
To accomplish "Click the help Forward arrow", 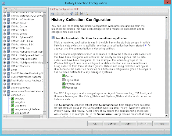I will pyautogui.click(x=62, y=13).
